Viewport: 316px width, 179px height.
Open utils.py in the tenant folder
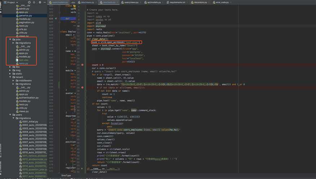tap(23, 108)
